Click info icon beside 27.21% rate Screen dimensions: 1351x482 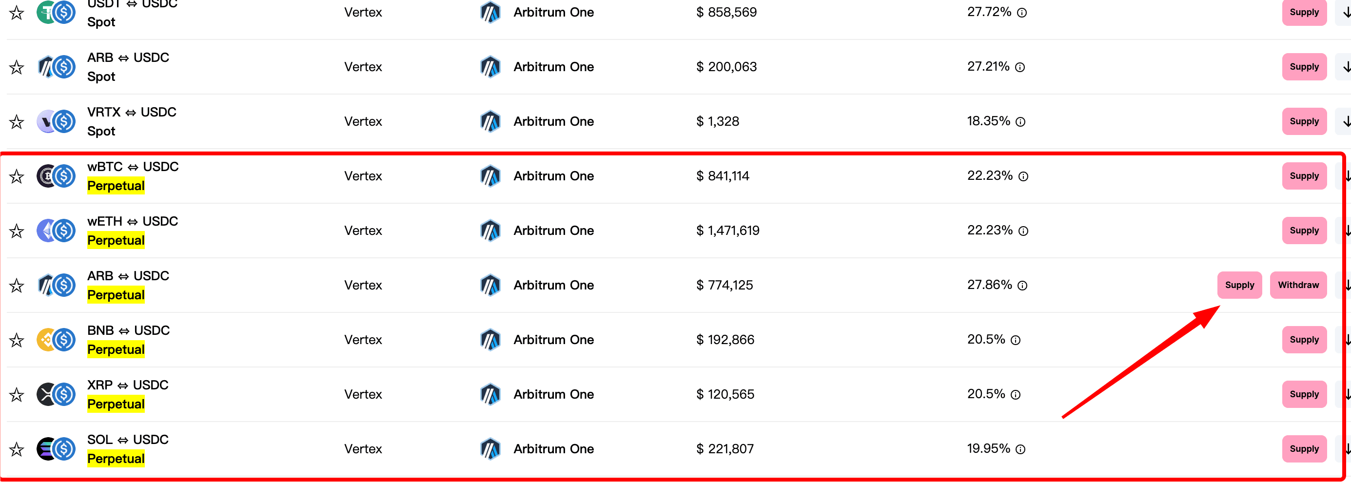point(1019,67)
